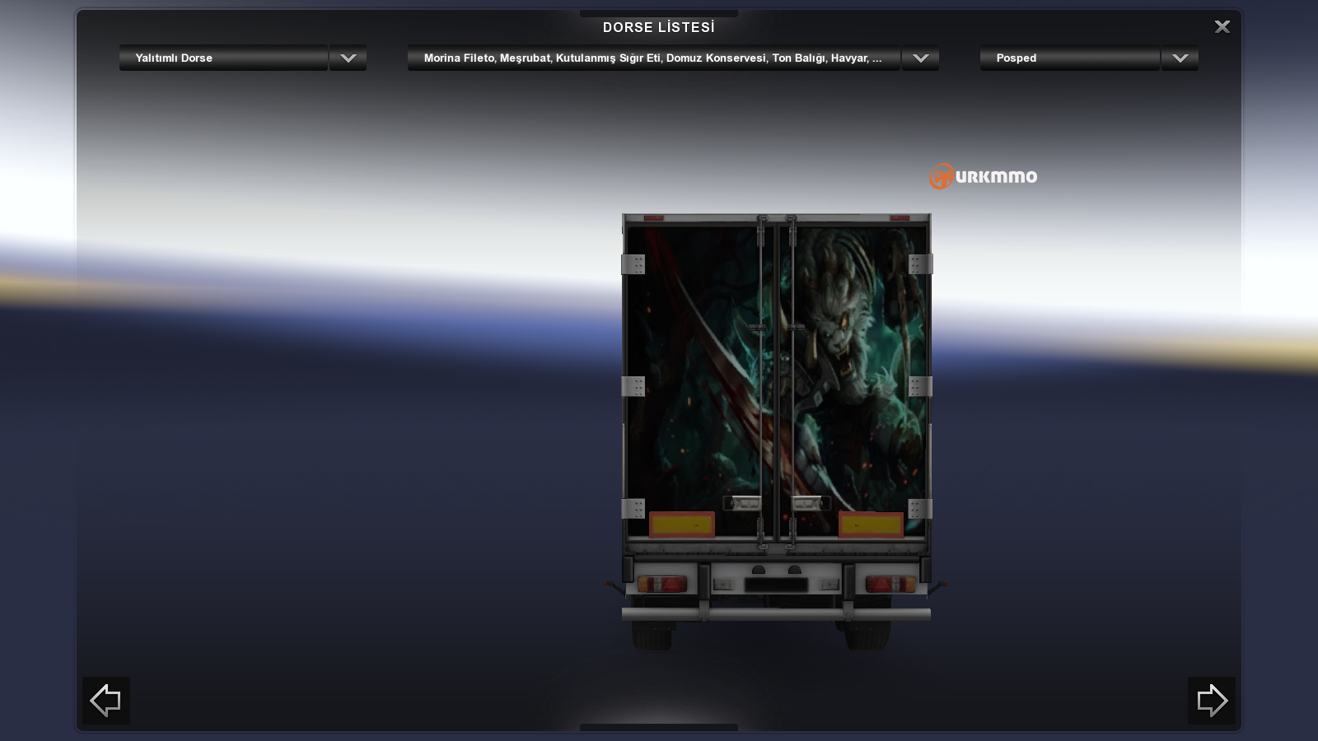The width and height of the screenshot is (1318, 741).
Task: Expand the chevron next to Posped
Action: point(1180,58)
